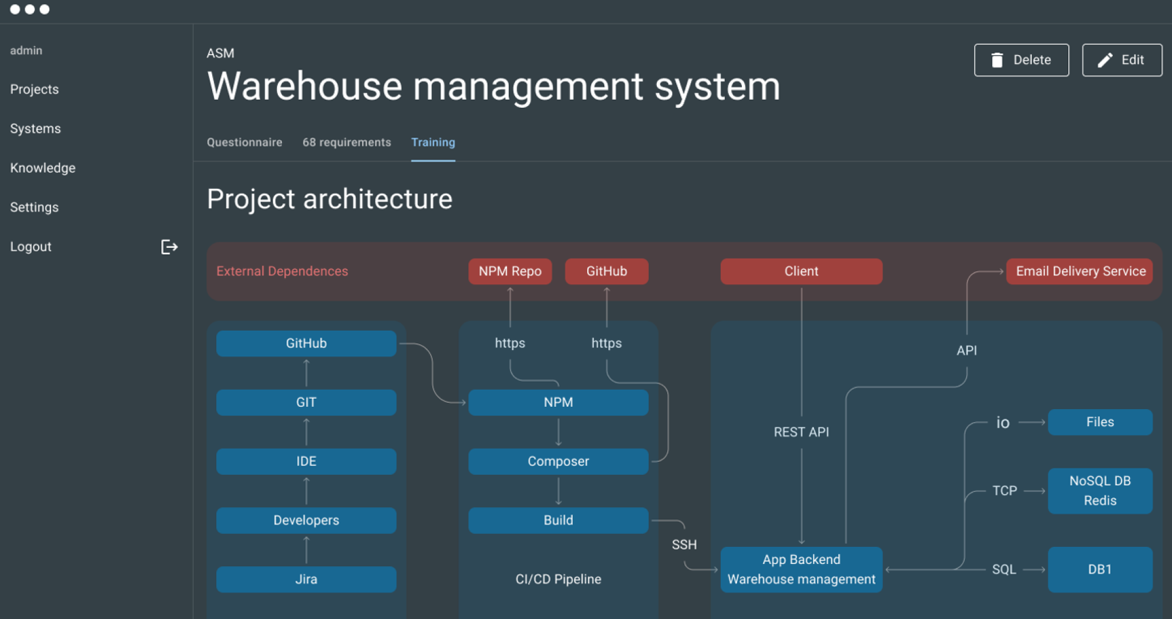Select the Training tab
Viewport: 1172px width, 619px height.
pyautogui.click(x=433, y=142)
